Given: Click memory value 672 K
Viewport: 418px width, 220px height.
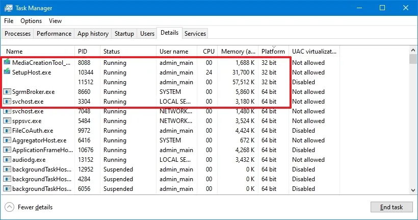Looking at the screenshot, I should click(x=247, y=140).
